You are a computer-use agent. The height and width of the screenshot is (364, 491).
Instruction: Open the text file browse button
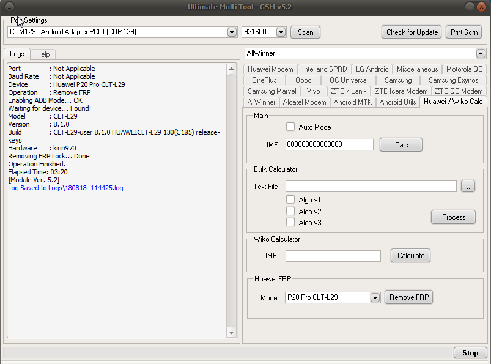[468, 187]
